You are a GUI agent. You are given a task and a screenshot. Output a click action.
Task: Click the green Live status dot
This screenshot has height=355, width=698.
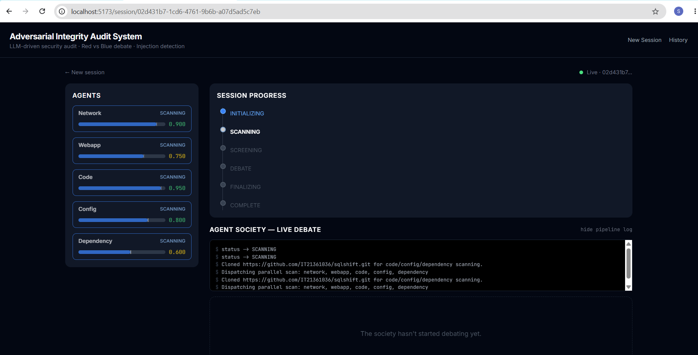coord(581,72)
